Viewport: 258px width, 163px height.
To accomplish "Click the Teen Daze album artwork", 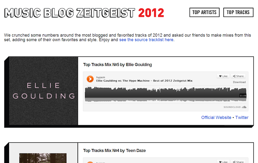I will (43, 158).
